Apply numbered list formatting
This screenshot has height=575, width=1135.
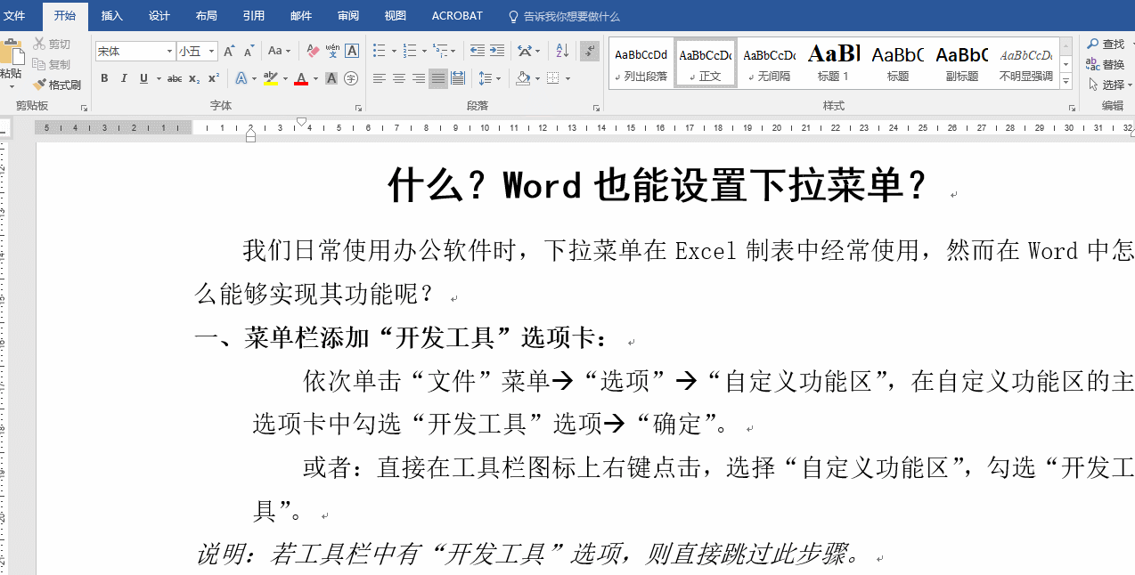click(409, 51)
